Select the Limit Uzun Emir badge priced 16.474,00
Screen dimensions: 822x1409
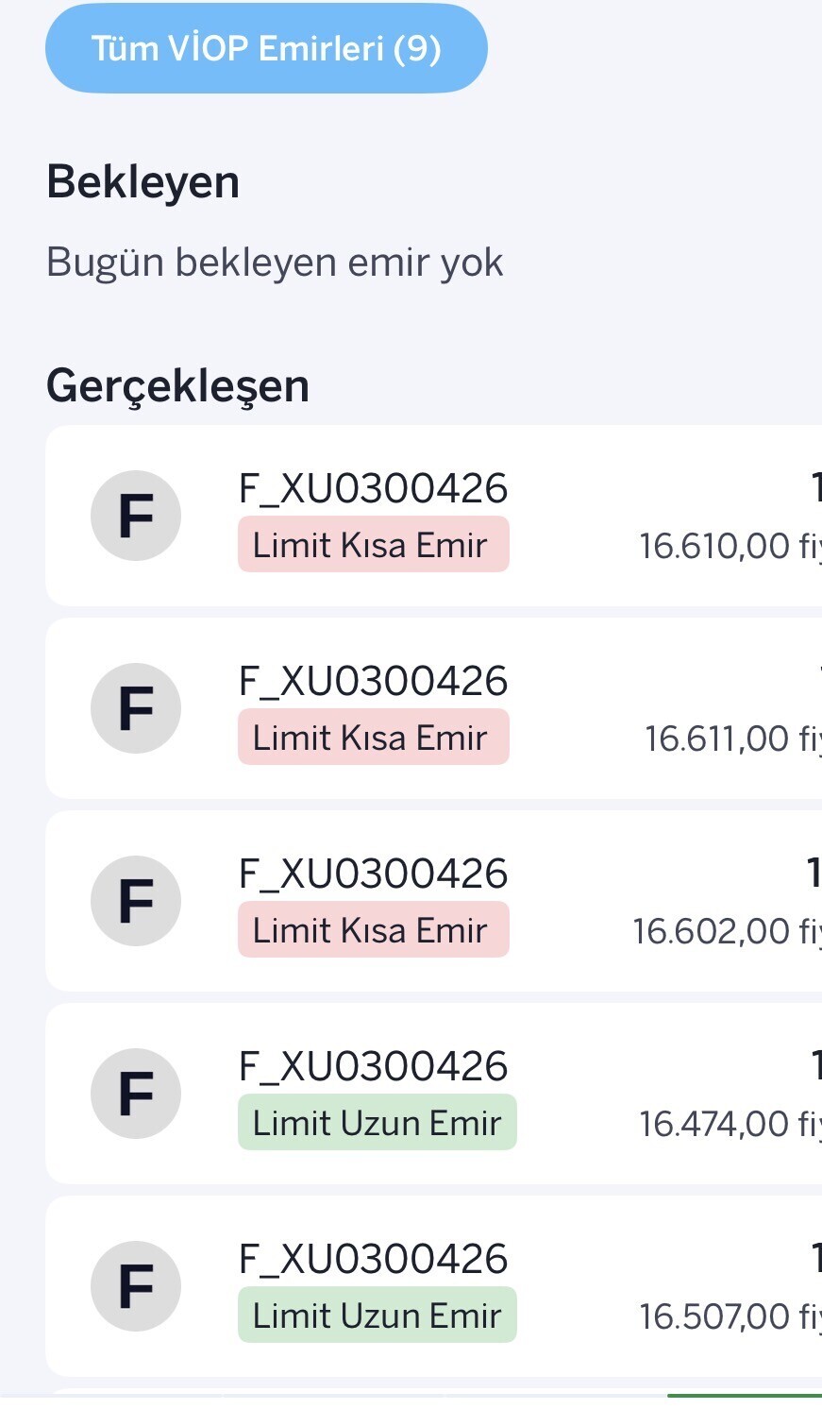click(x=377, y=1123)
